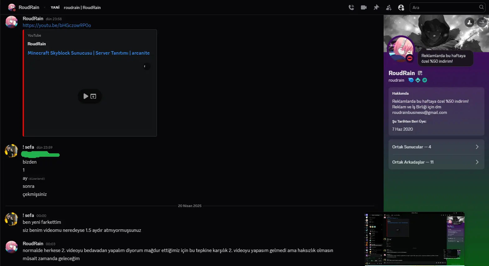Open the youtu.be/bHGczow9P0o link
489x266 pixels.
[57, 25]
